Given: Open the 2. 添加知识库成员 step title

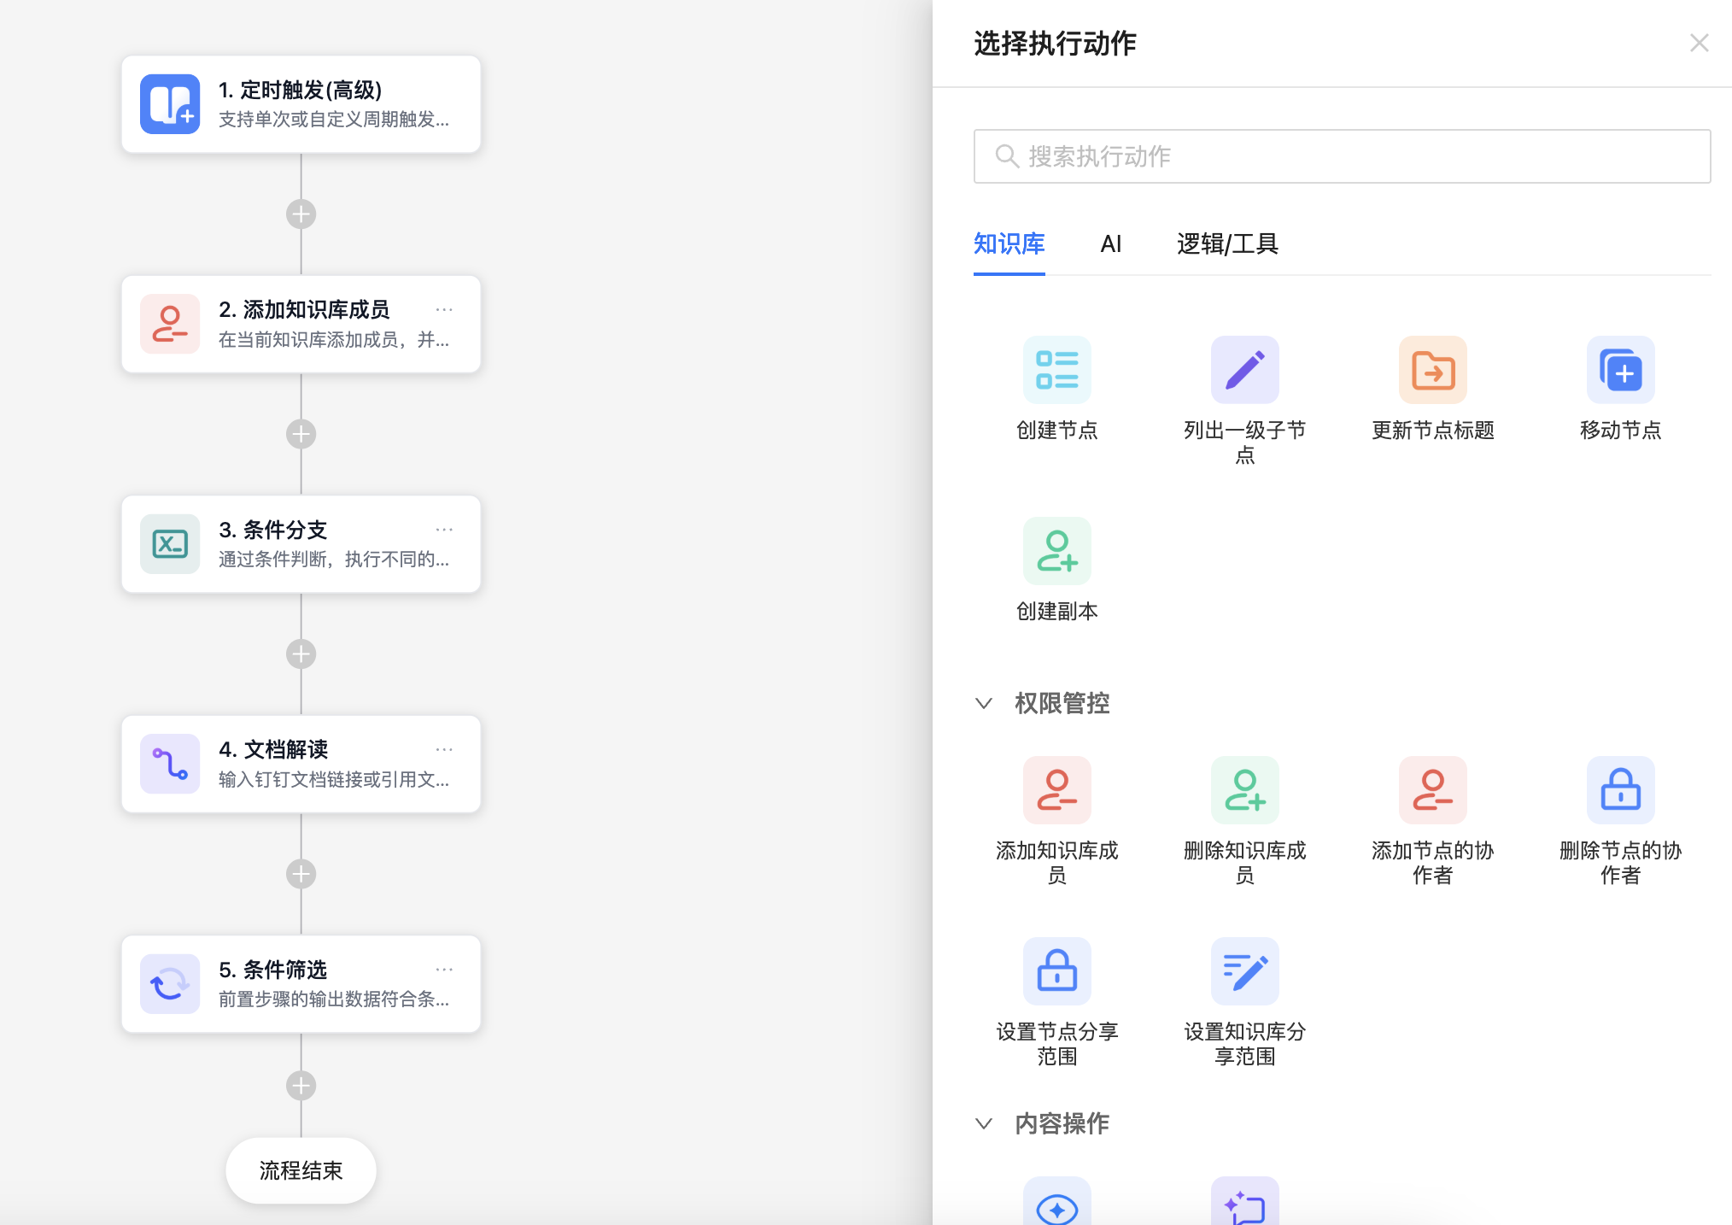Looking at the screenshot, I should (304, 309).
